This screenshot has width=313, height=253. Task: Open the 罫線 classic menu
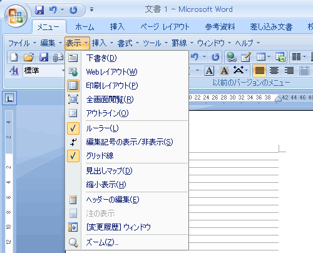182,43
